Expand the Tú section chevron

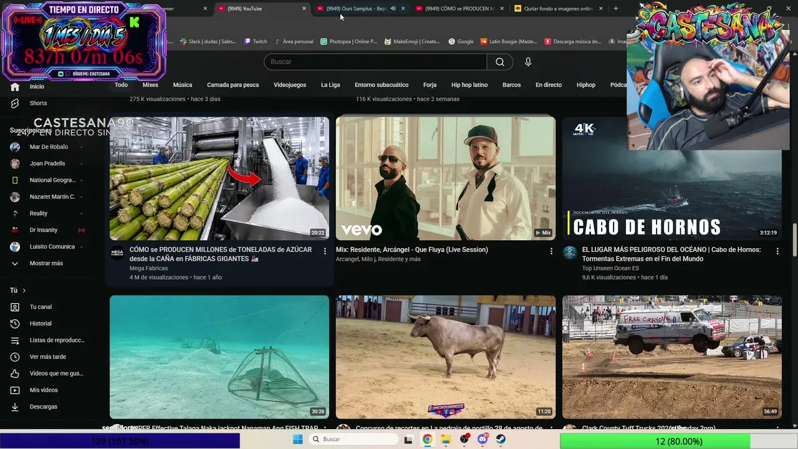point(24,291)
